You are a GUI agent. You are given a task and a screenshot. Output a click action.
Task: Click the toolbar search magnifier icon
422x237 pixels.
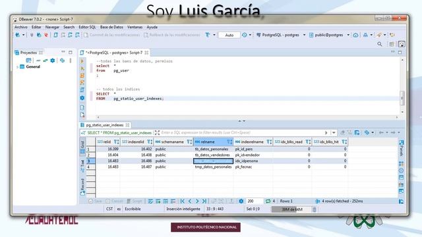coord(380,44)
